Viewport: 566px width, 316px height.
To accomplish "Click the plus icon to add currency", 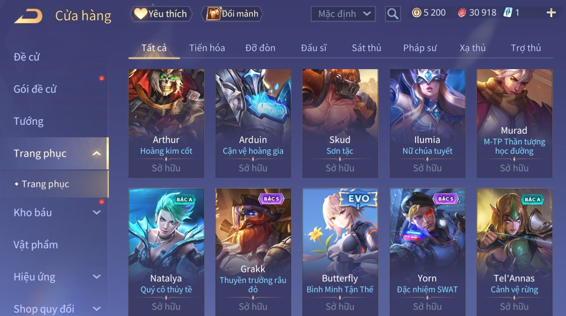I will pyautogui.click(x=551, y=13).
